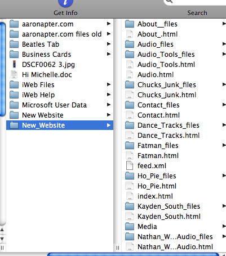Click the Beatles Tab folder icon
226x256 pixels.
click(14, 44)
